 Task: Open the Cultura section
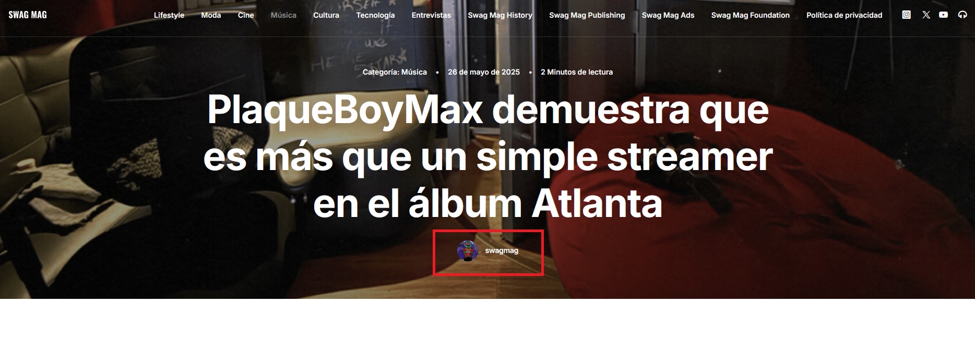pyautogui.click(x=326, y=15)
